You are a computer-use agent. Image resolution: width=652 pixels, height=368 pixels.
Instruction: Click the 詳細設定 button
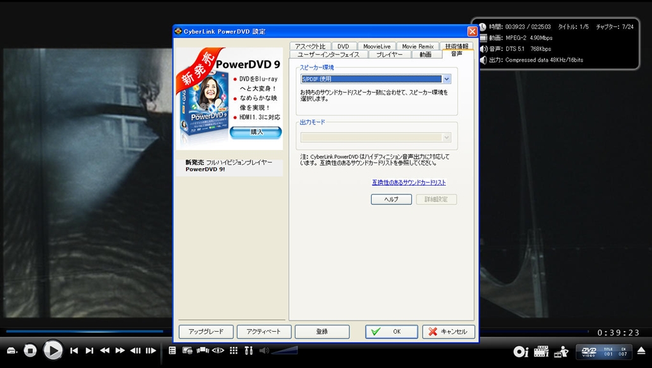436,199
